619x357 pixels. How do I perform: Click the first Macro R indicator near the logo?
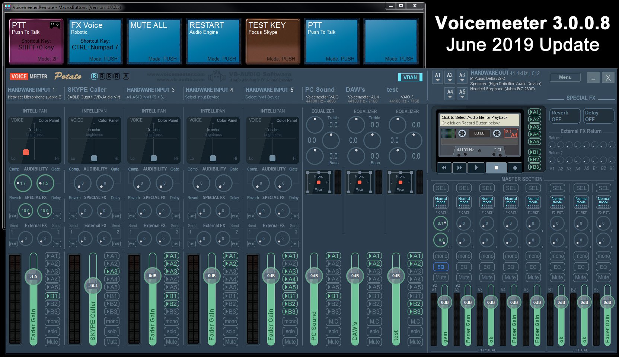tap(95, 76)
